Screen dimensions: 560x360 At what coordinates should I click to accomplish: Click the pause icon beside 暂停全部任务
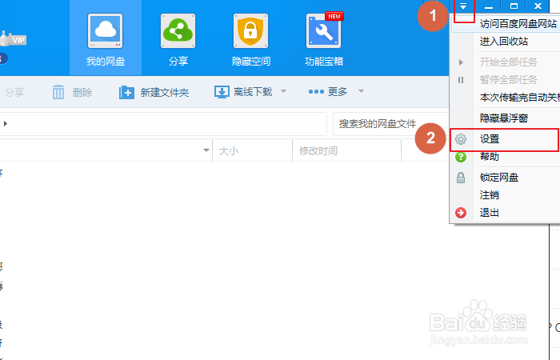461,80
